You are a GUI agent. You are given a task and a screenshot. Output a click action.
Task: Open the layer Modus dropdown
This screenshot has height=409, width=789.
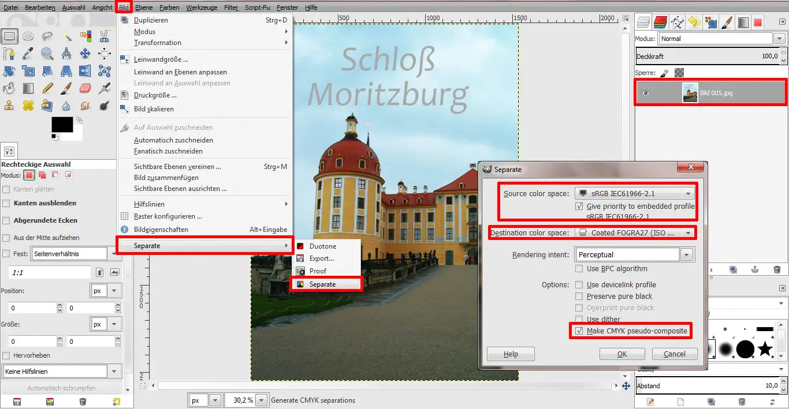tap(779, 39)
